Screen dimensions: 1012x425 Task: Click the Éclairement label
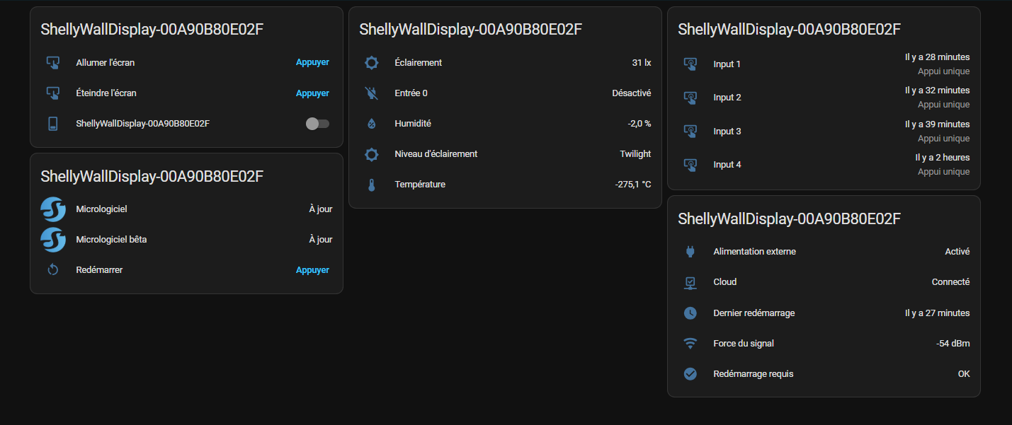pyautogui.click(x=419, y=62)
